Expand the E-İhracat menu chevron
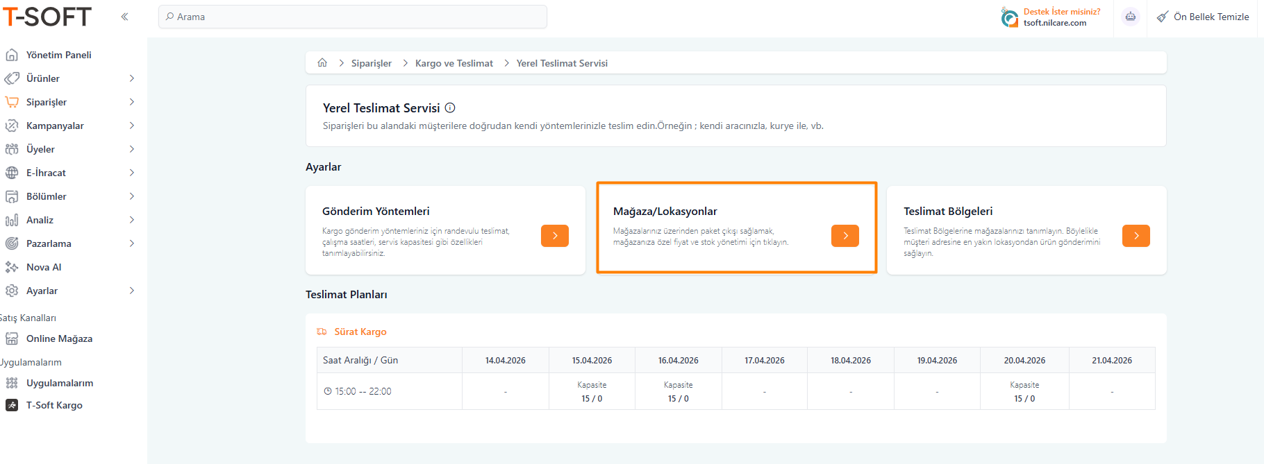Viewport: 1264px width, 464px height. (132, 173)
